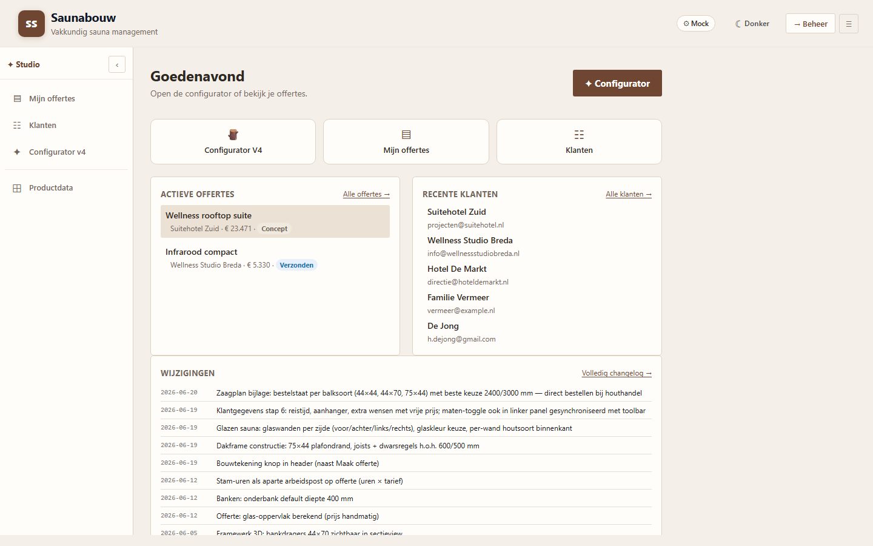Toggle Donker dark mode
873x546 pixels.
(x=752, y=24)
